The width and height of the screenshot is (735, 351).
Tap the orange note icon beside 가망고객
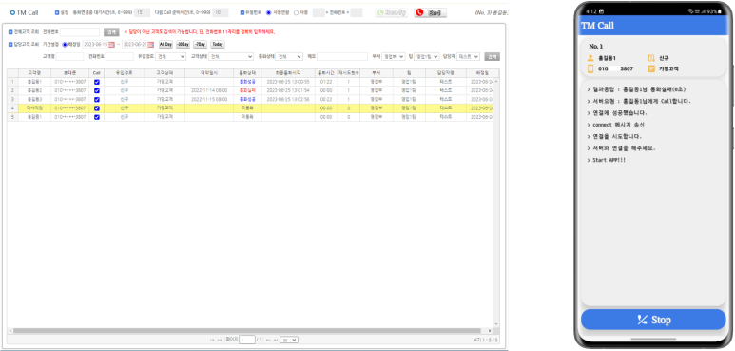(x=650, y=68)
